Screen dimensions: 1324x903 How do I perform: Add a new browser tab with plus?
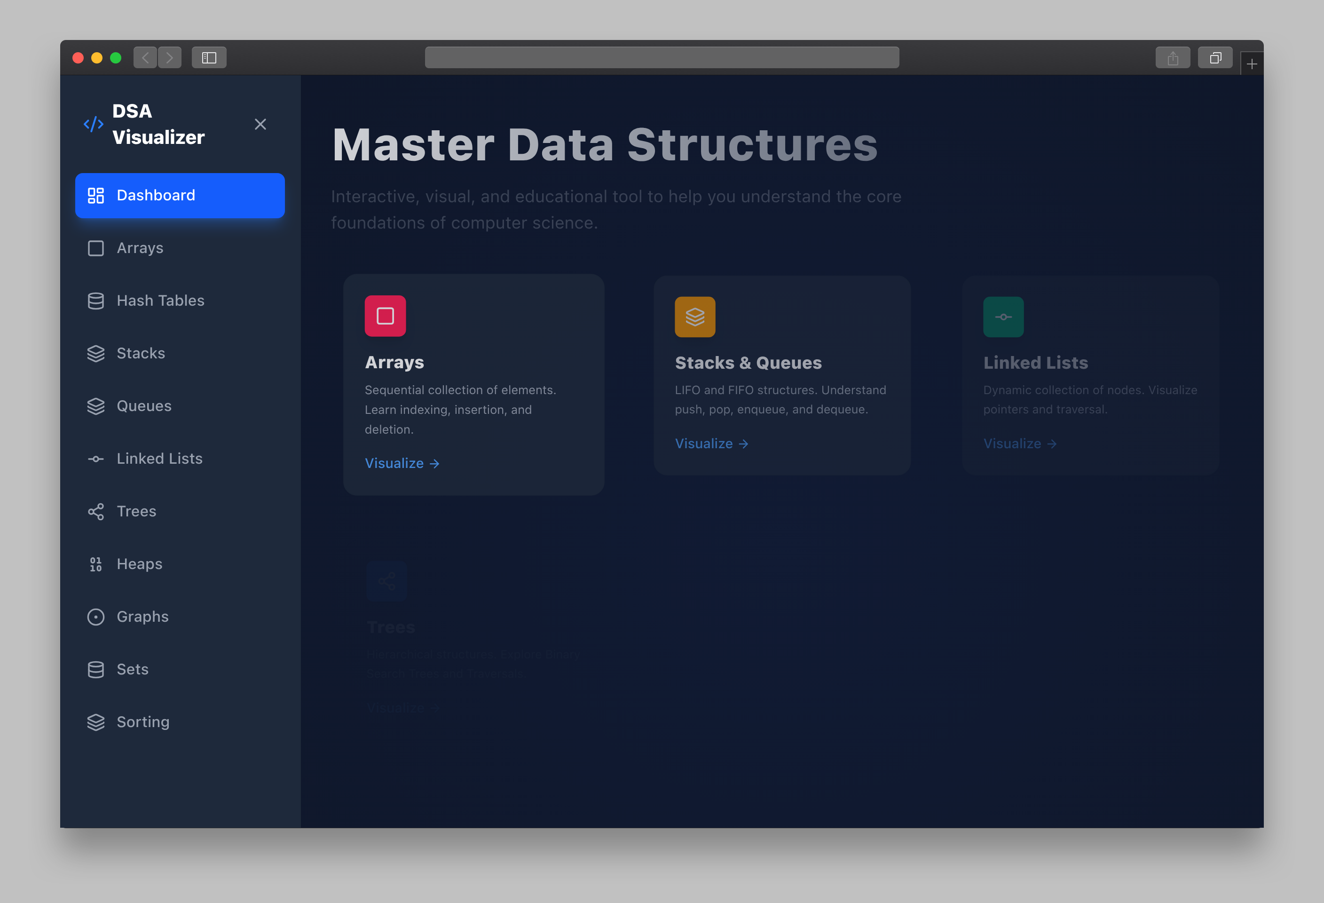(x=1252, y=64)
